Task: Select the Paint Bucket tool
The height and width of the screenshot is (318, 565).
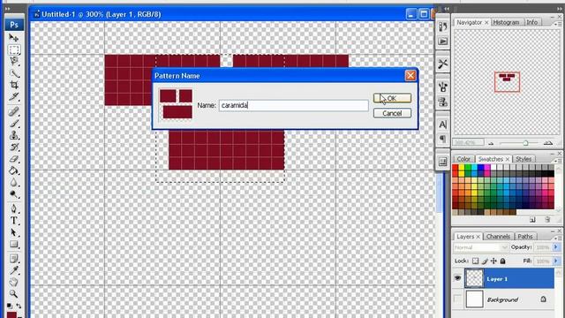Action: [x=14, y=170]
